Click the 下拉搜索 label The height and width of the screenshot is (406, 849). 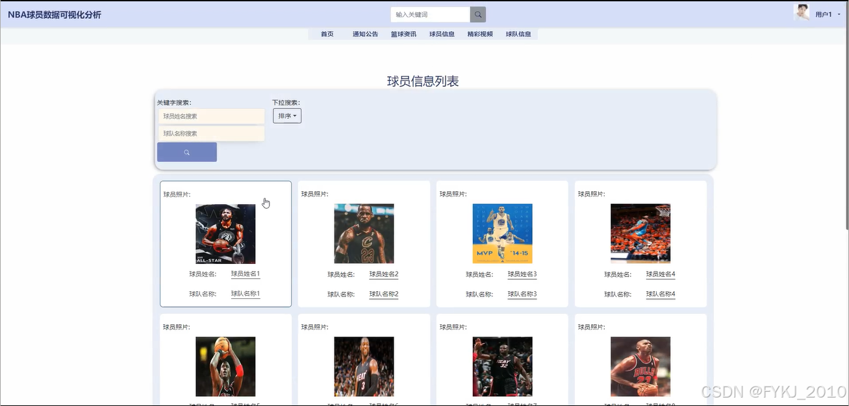click(286, 102)
